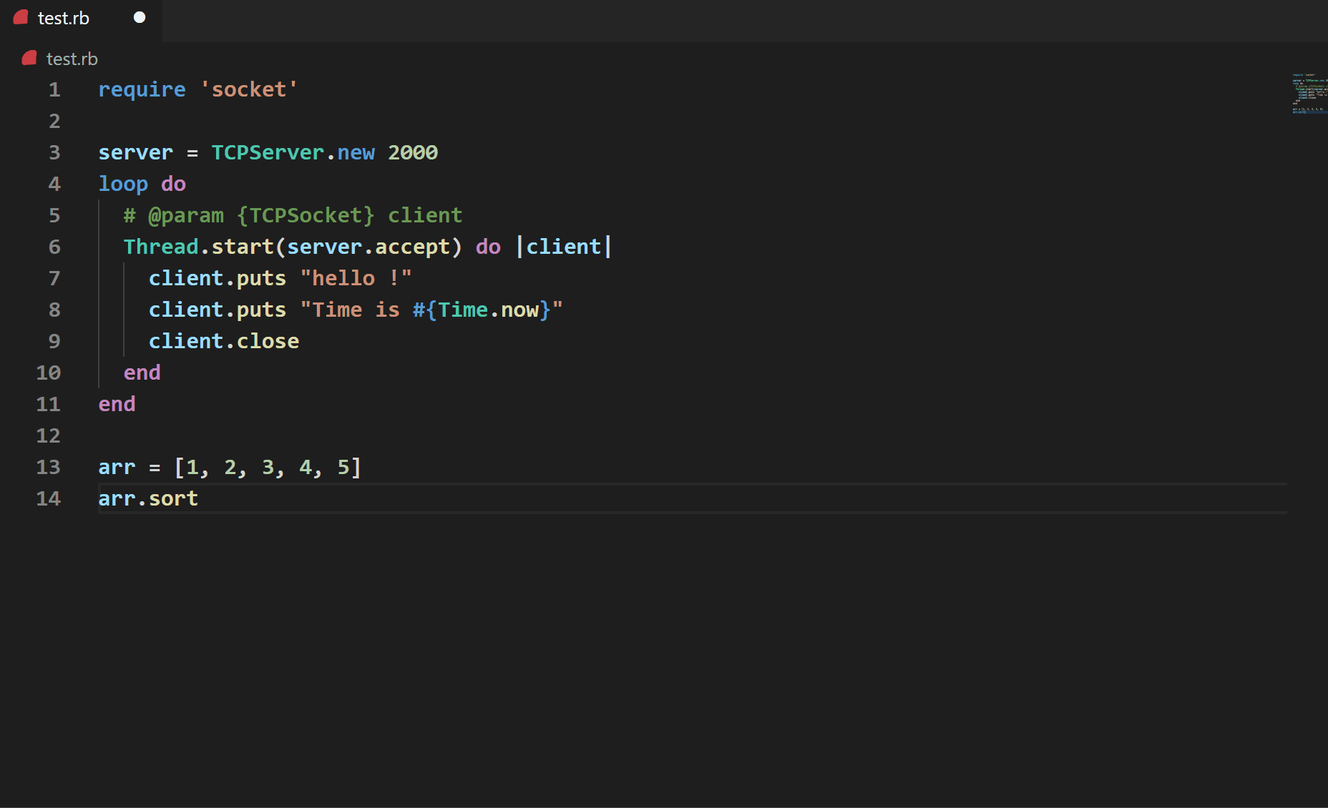Click the require keyword on line 1
1328x808 pixels.
[142, 90]
